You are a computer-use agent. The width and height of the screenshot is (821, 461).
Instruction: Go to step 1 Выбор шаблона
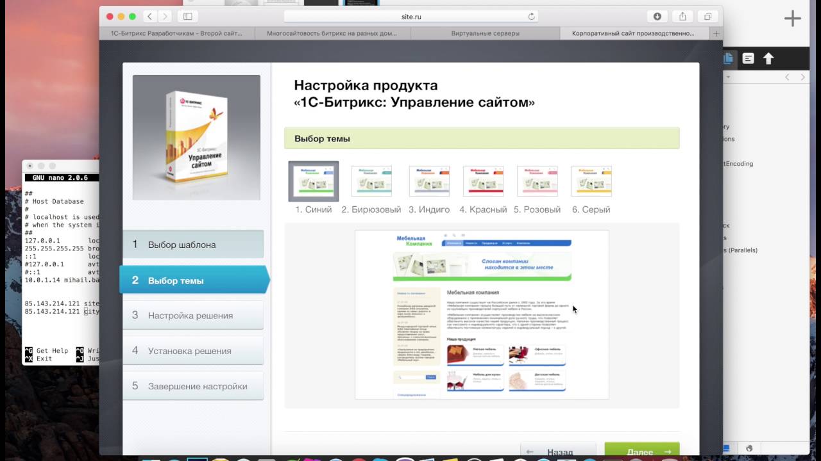[x=193, y=244]
